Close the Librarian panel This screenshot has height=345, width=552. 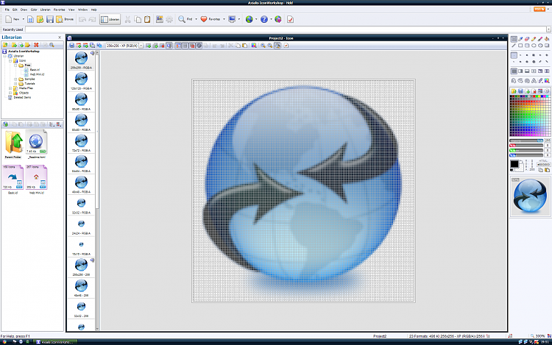(x=60, y=38)
